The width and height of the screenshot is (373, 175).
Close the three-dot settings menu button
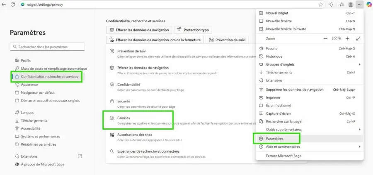(x=360, y=5)
